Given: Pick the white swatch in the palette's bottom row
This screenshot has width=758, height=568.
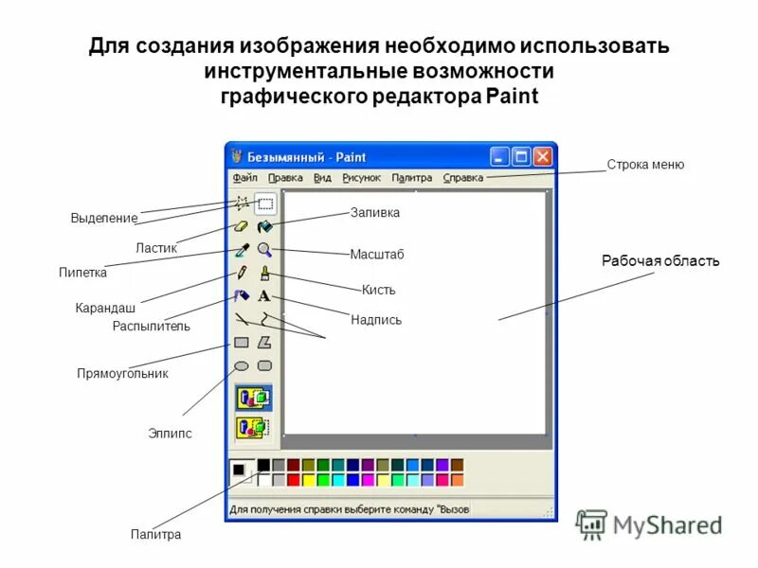Looking at the screenshot, I should [x=263, y=480].
